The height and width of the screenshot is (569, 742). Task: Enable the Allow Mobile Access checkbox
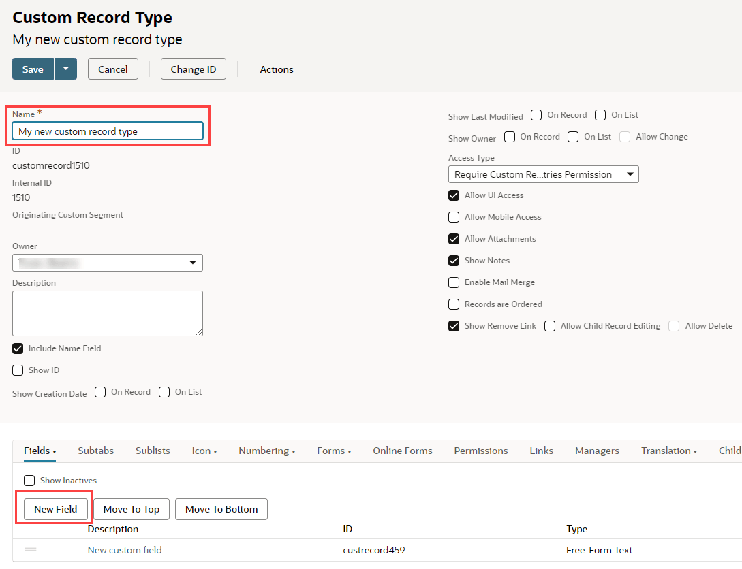(454, 217)
